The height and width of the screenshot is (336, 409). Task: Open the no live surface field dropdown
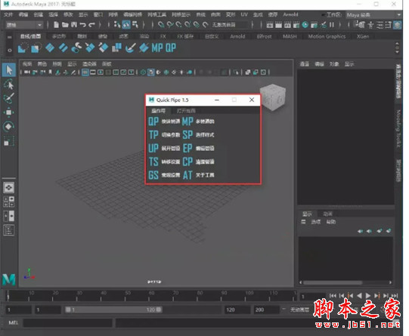point(230,25)
